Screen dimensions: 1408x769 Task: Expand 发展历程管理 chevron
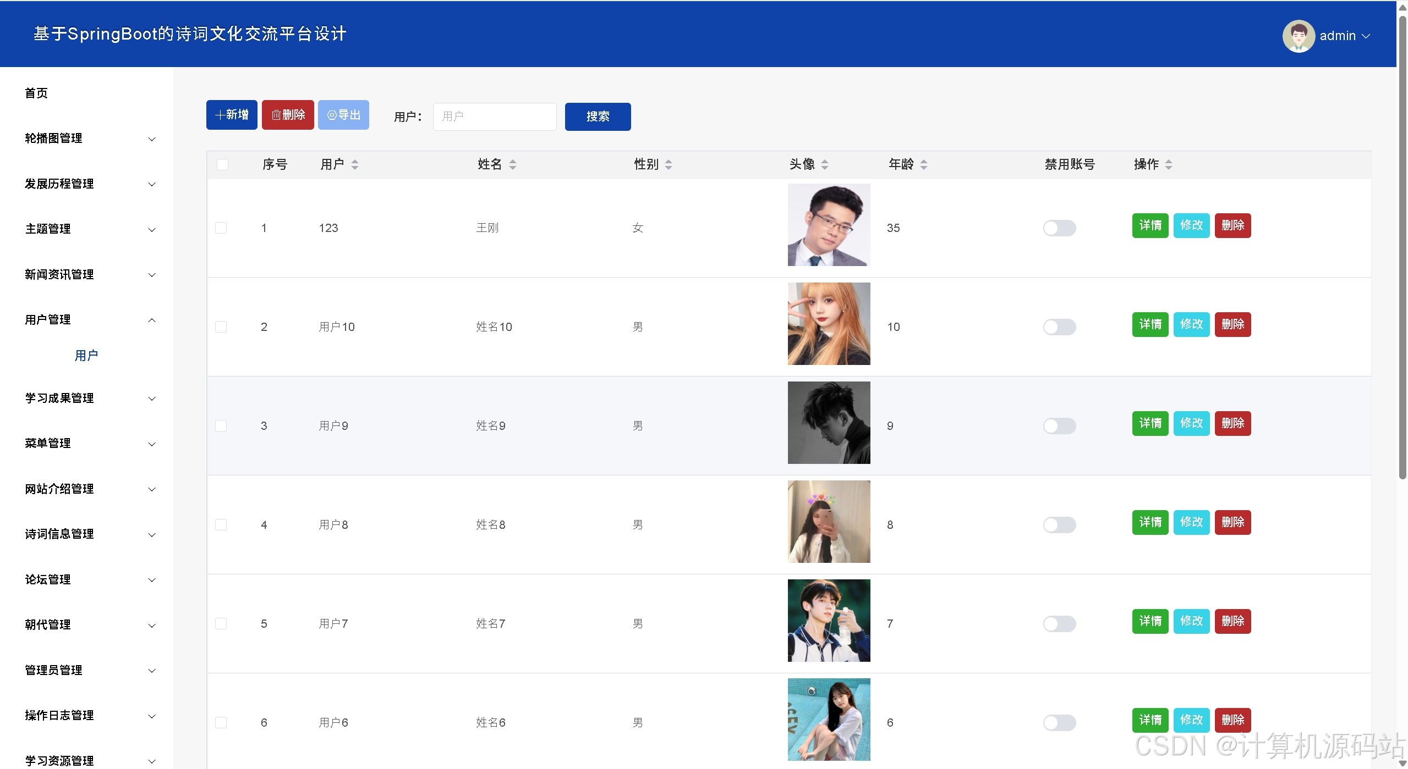[152, 184]
